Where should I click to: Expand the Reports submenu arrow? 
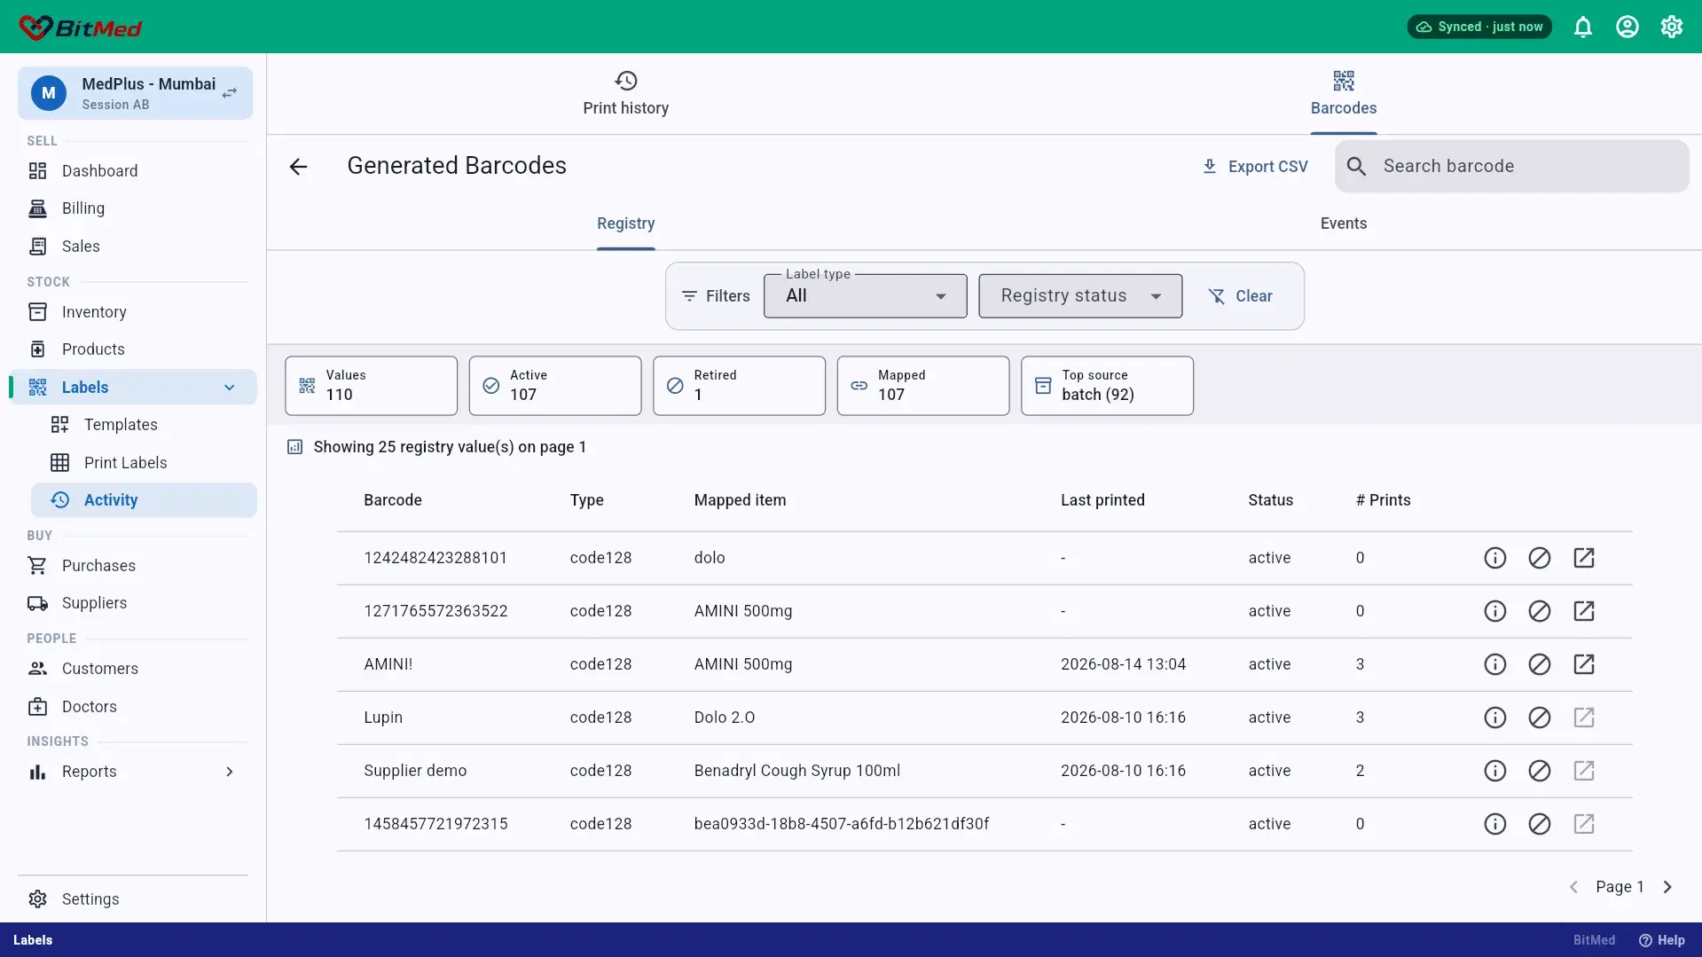click(x=230, y=772)
